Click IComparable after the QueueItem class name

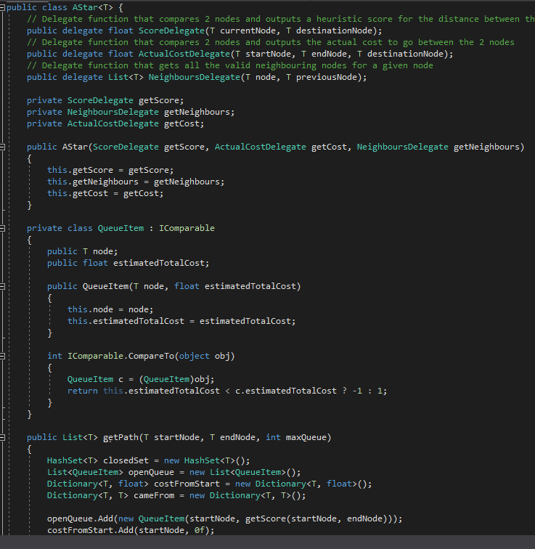(187, 228)
